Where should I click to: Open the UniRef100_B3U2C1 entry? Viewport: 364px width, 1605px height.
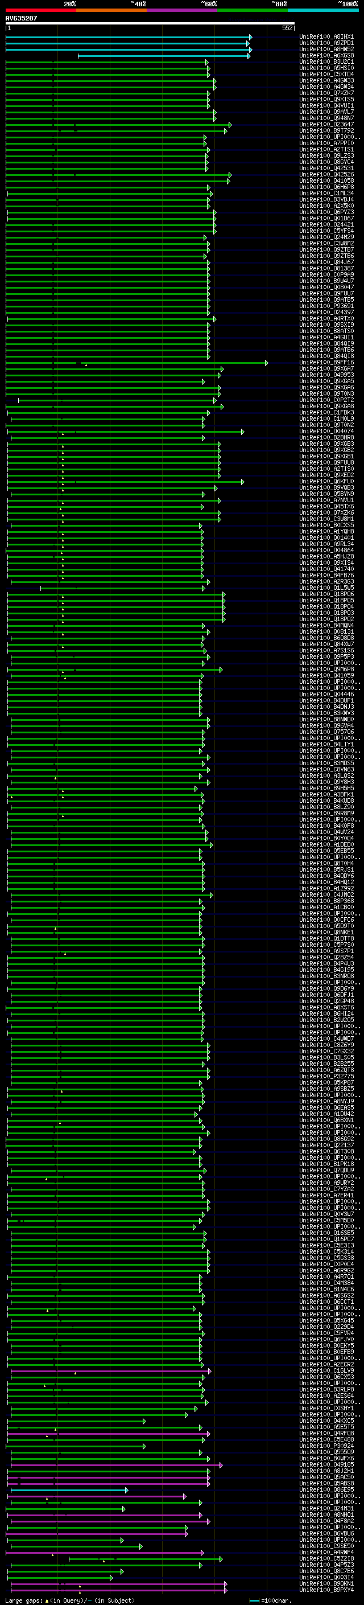click(326, 61)
